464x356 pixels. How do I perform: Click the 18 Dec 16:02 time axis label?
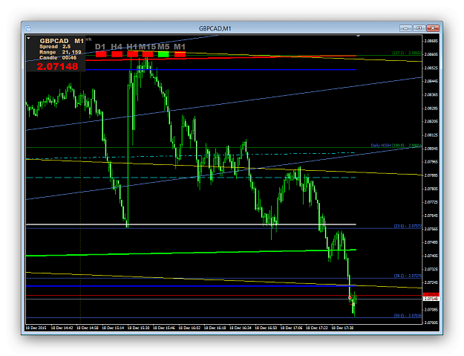pyautogui.click(x=189, y=328)
